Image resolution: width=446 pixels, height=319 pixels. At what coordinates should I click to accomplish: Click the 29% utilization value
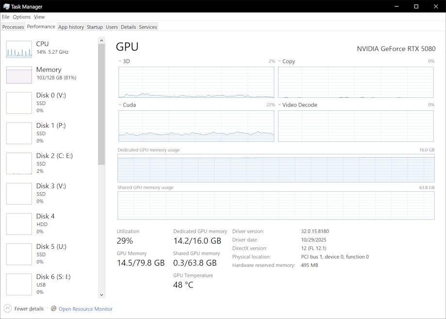pos(125,241)
